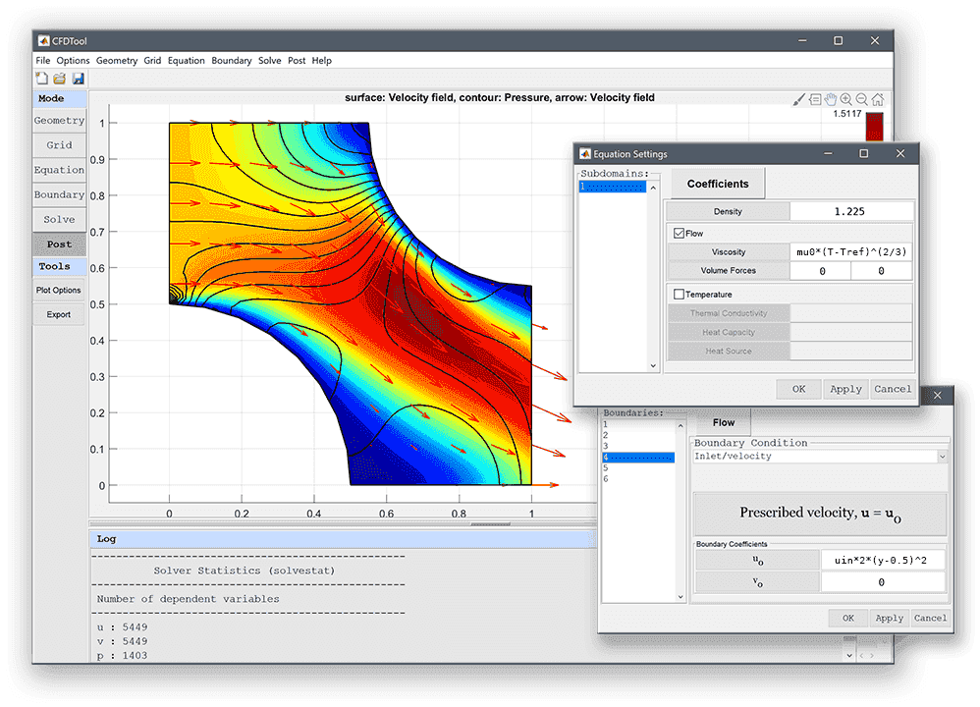Screen dimensions: 980x707
Task: Switch to Post mode in sidebar
Action: tap(59, 244)
